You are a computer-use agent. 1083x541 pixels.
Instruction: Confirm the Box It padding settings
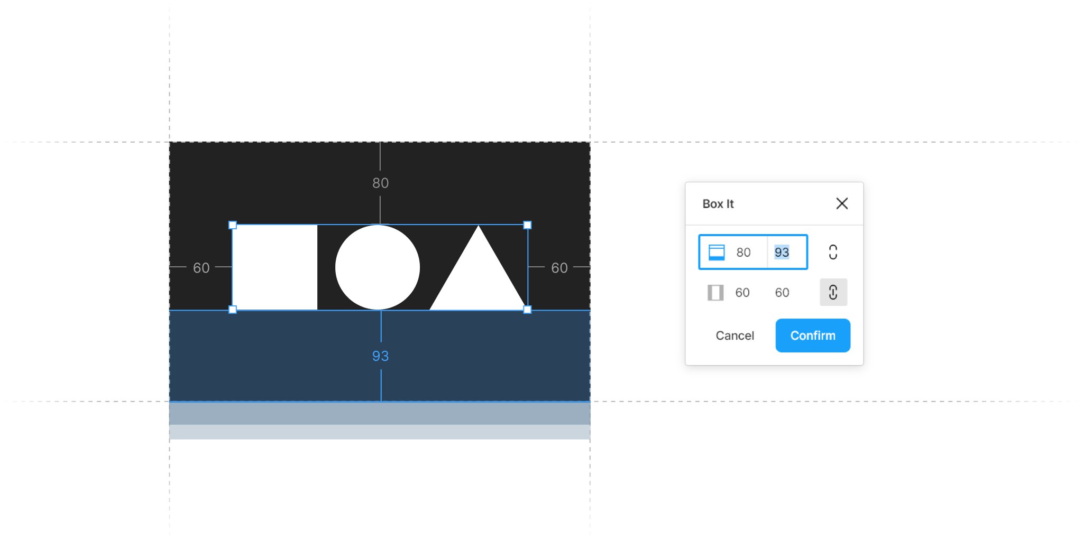point(812,335)
